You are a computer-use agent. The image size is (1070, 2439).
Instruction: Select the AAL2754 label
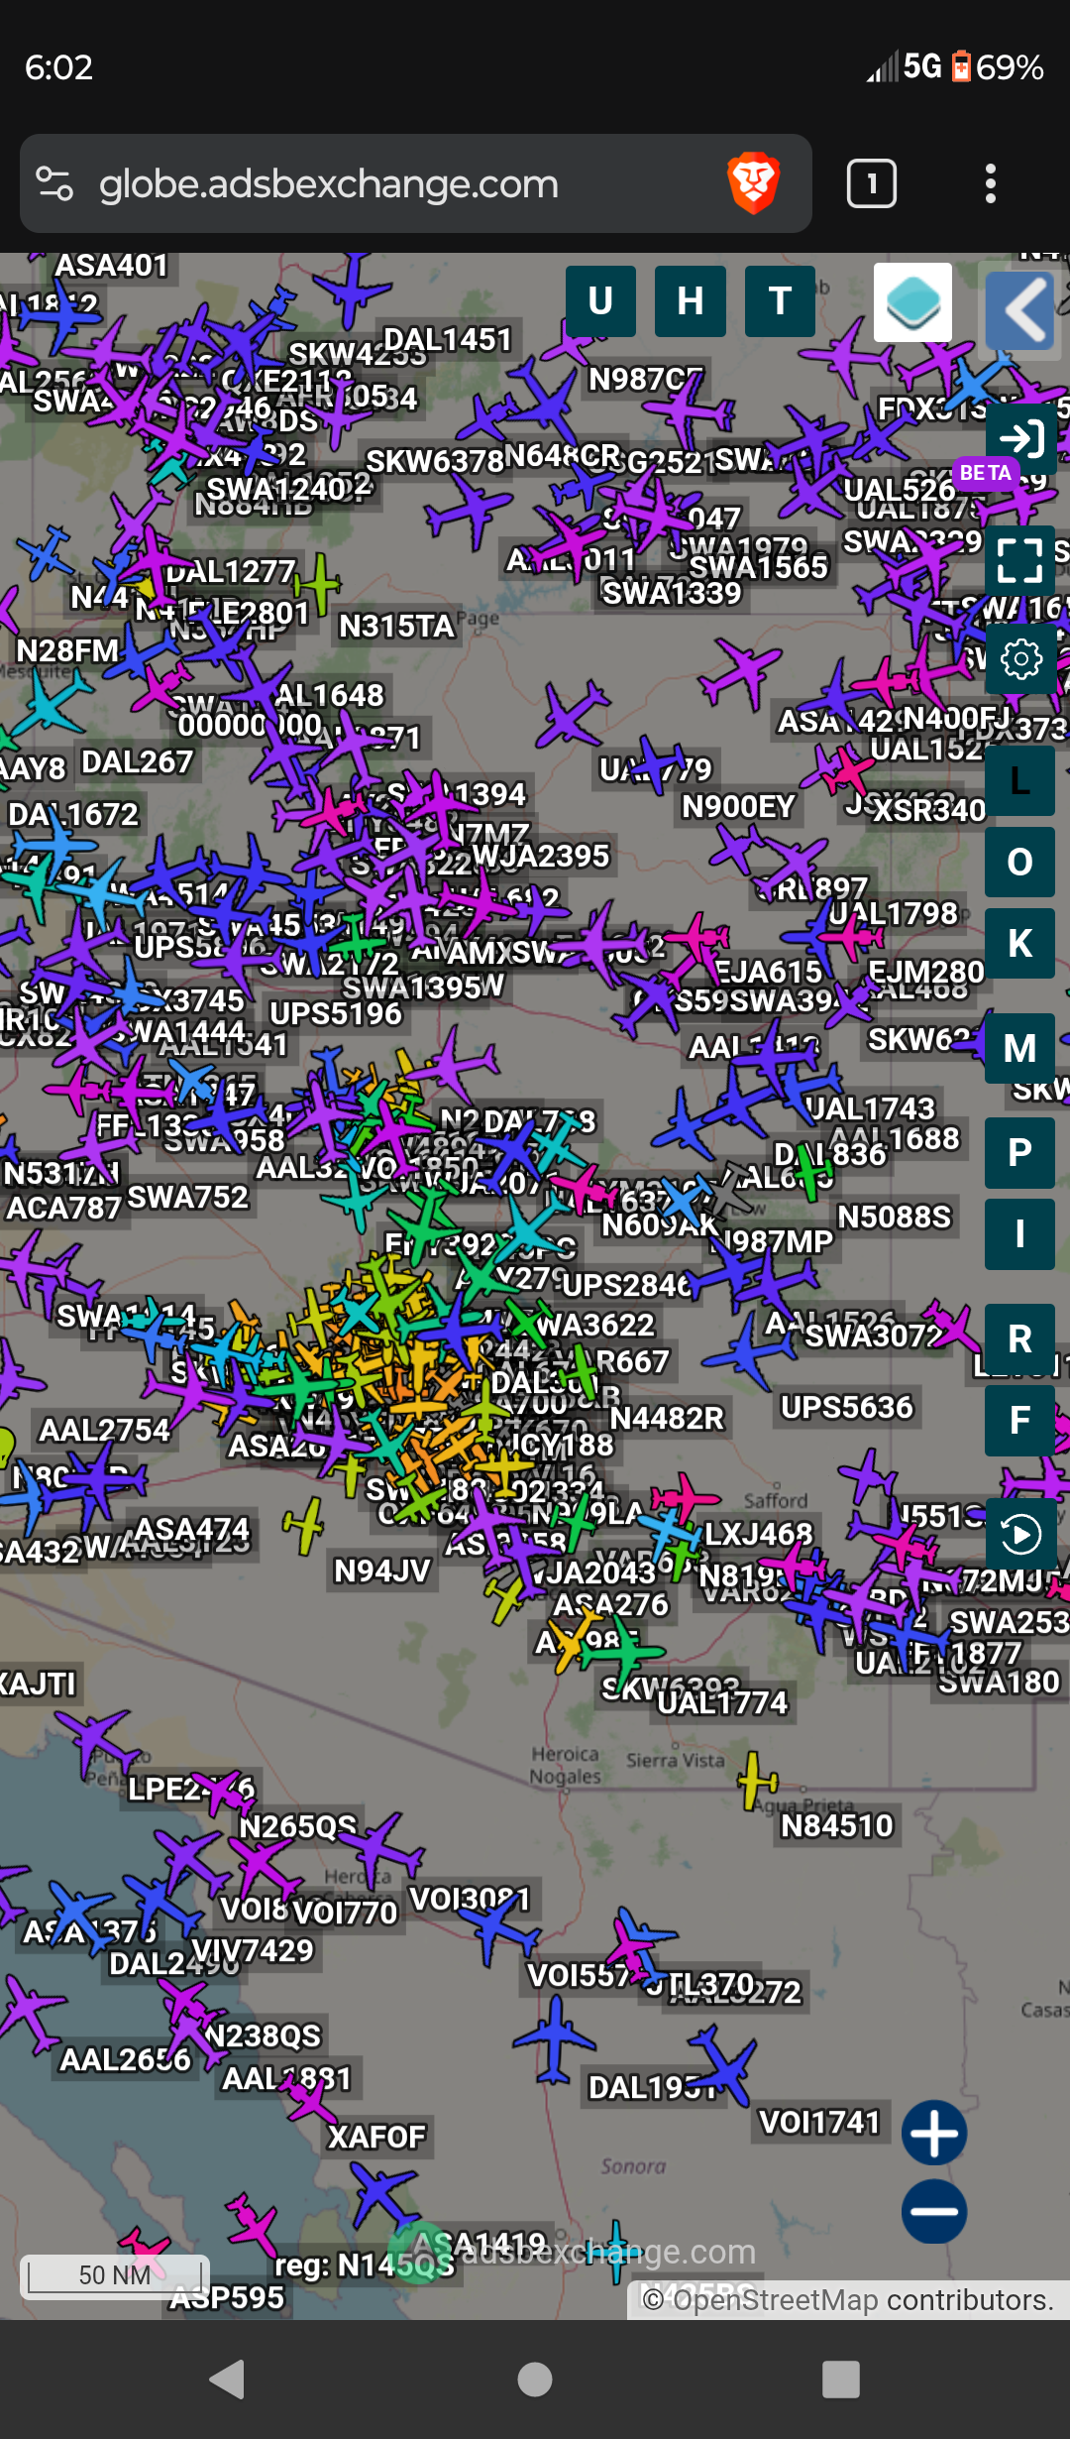coord(104,1430)
